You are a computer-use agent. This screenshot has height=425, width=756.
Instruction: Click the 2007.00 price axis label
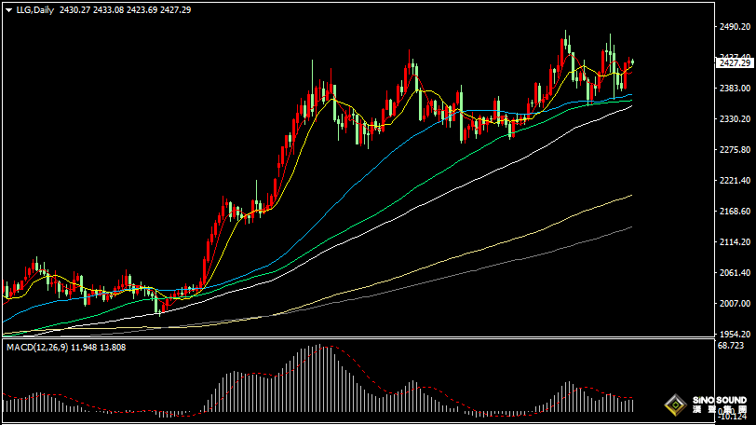735,304
